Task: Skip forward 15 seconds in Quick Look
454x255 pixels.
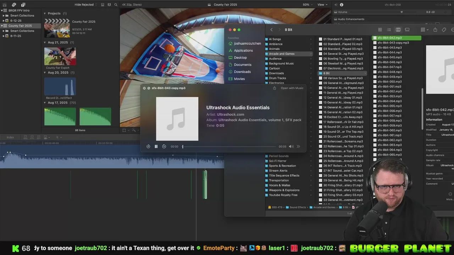Action: coord(164,146)
